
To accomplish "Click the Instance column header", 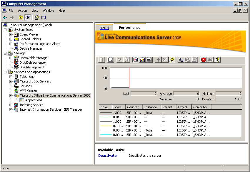I will (x=152, y=107).
